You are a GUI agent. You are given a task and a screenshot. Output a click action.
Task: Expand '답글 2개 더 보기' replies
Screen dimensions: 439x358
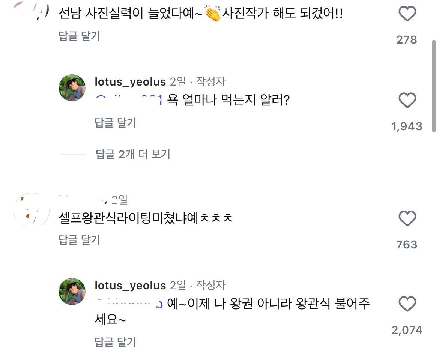tap(133, 154)
